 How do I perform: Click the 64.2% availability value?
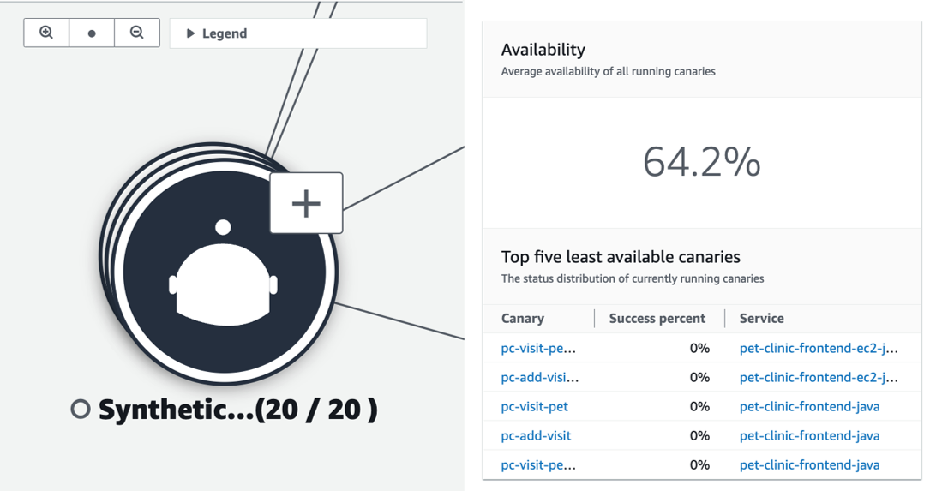(x=702, y=162)
